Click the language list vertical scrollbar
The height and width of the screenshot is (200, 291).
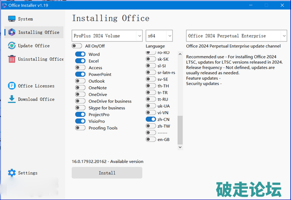pyautogui.click(x=180, y=130)
